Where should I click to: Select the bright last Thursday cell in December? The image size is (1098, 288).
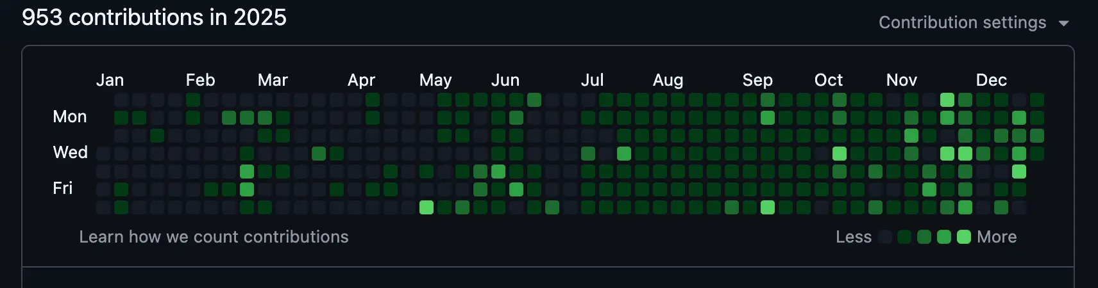(1019, 172)
